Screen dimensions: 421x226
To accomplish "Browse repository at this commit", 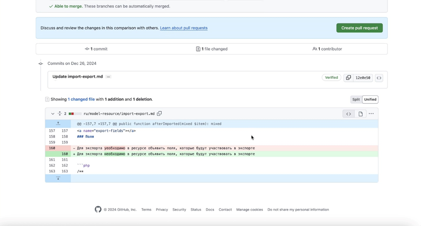I will [x=379, y=78].
